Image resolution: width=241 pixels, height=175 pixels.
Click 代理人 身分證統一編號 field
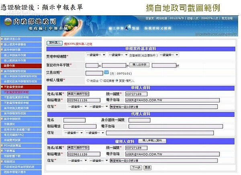(139, 120)
